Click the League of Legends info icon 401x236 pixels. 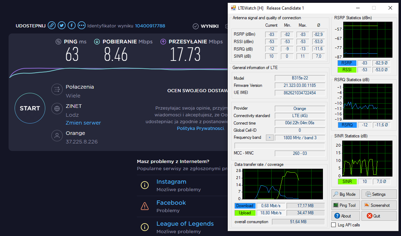[145, 227]
